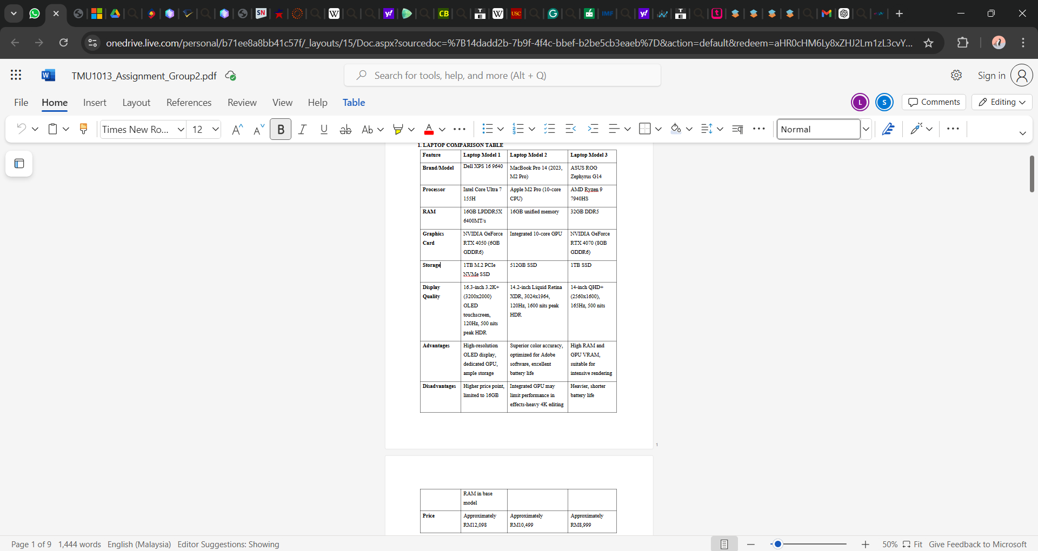The image size is (1038, 551).
Task: Apply red font color
Action: pyautogui.click(x=429, y=129)
